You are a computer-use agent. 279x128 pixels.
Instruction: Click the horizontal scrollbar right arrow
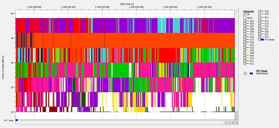(x=222, y=123)
